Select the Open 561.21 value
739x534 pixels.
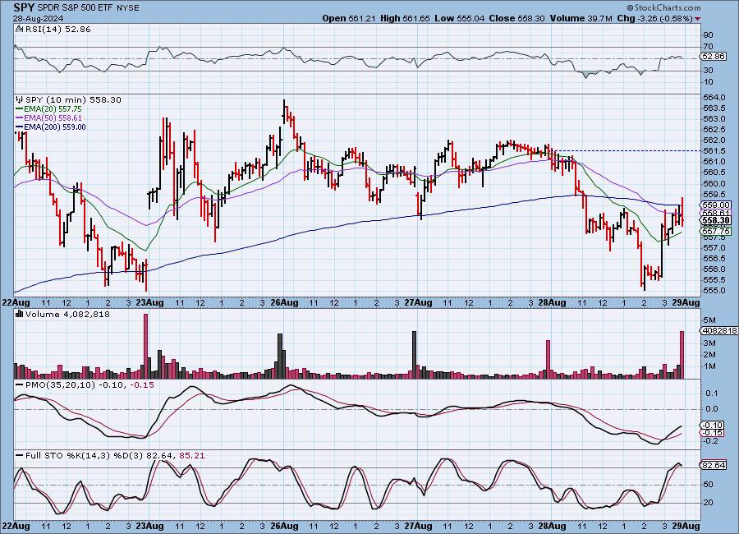pyautogui.click(x=349, y=18)
